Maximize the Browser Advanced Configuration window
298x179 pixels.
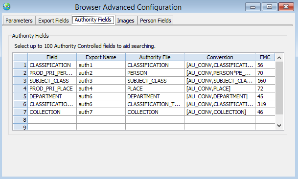point(269,7)
